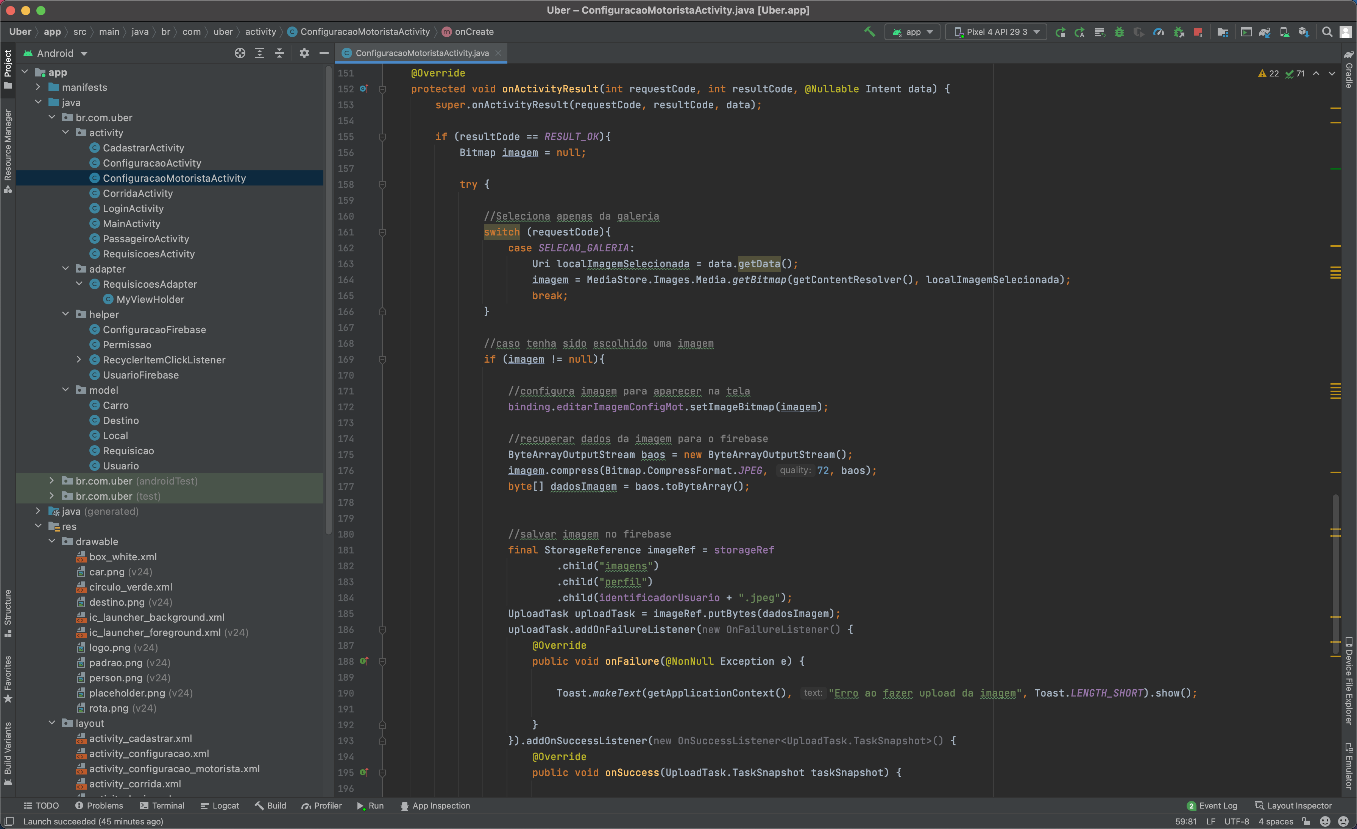The image size is (1357, 829).
Task: Open the Pixel 4 API 29 device dropdown
Action: [996, 32]
